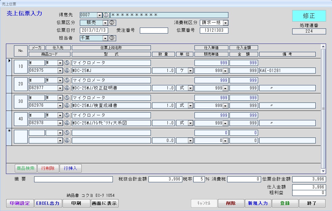
Task: Expand product code 062976 dropdown
Action: pos(60,105)
